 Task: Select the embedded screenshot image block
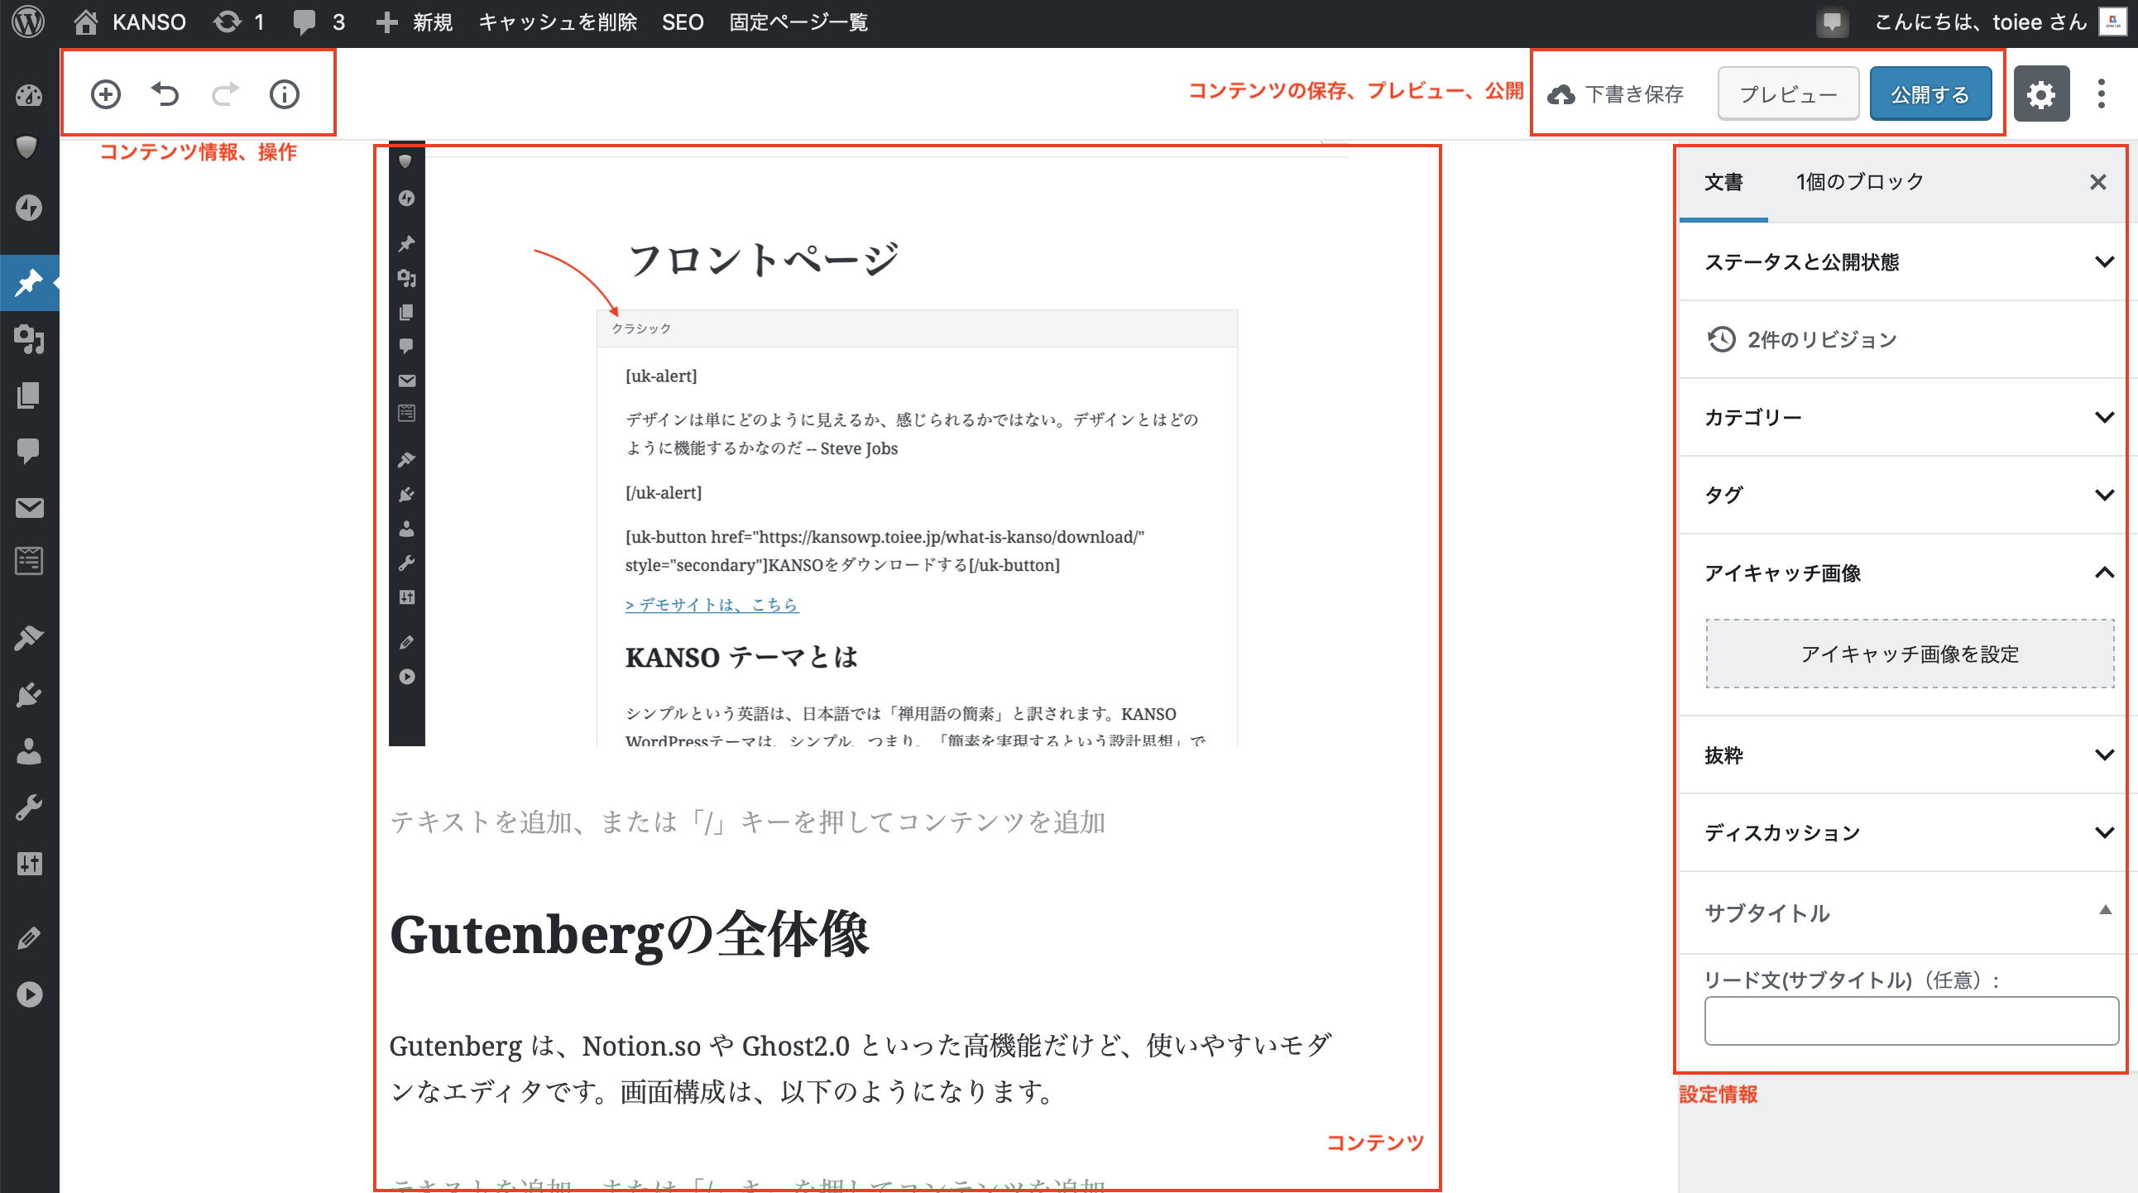click(x=868, y=443)
